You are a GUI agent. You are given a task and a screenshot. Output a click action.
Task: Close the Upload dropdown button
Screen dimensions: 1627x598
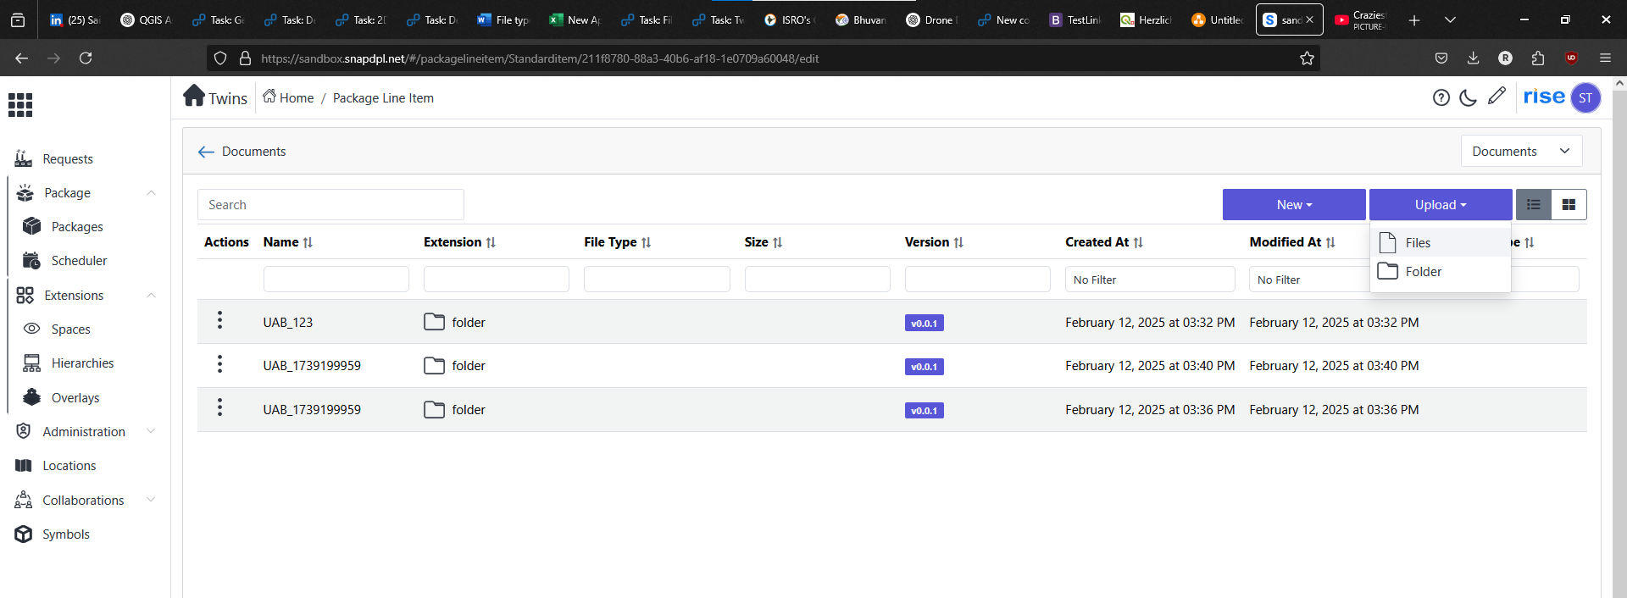1441,205
